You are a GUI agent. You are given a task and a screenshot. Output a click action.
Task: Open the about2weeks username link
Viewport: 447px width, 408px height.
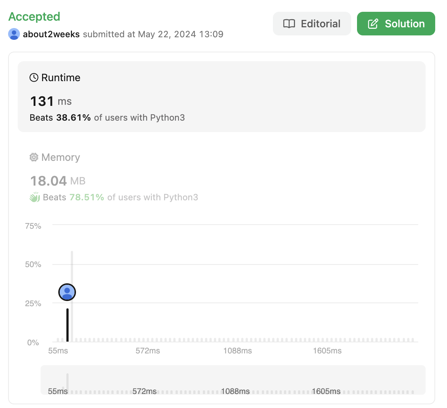point(51,34)
